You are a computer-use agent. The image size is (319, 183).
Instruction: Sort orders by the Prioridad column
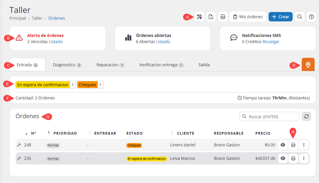point(65,133)
